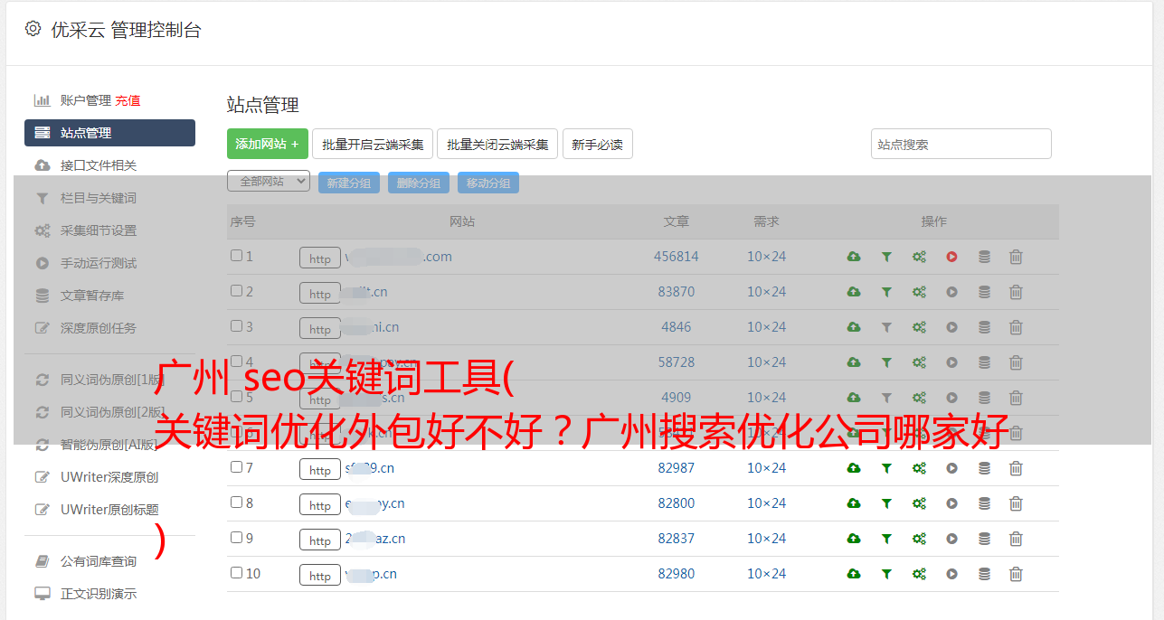Open UWriter原创标题 sidebar item

click(109, 510)
